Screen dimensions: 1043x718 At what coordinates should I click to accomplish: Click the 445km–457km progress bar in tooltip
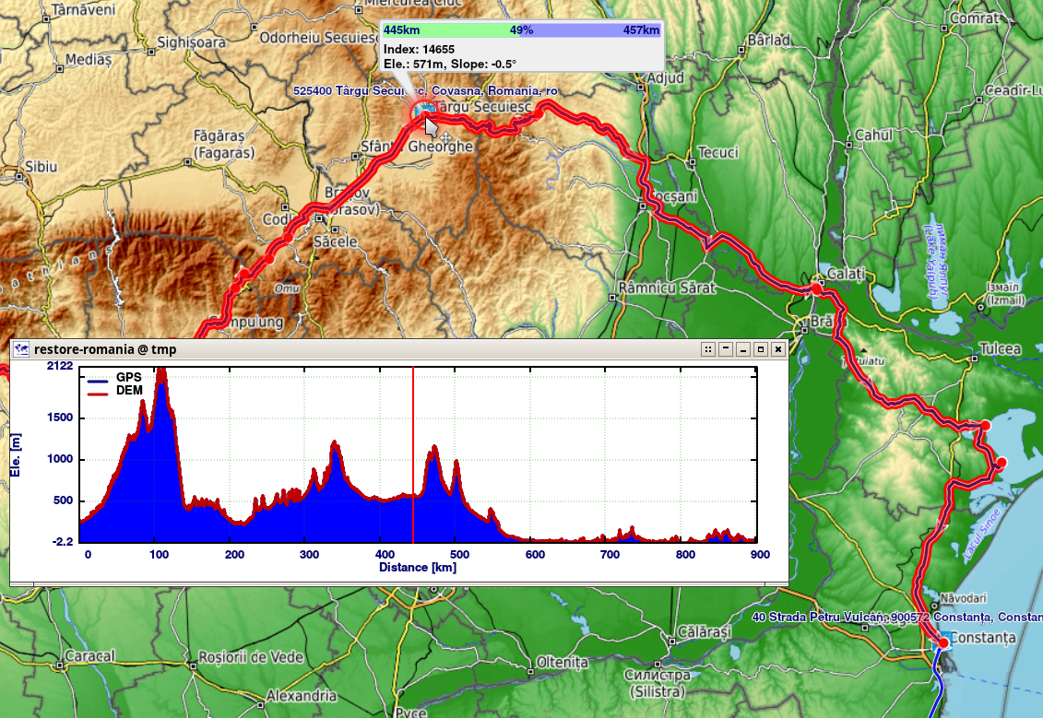[522, 29]
